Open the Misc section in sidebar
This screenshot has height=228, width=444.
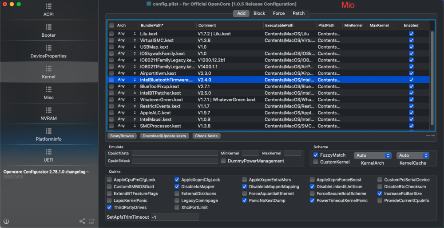[48, 93]
